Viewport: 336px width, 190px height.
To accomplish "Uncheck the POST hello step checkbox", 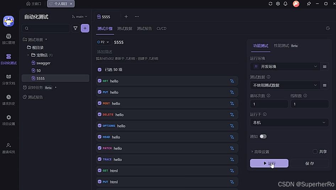I will coord(100,103).
